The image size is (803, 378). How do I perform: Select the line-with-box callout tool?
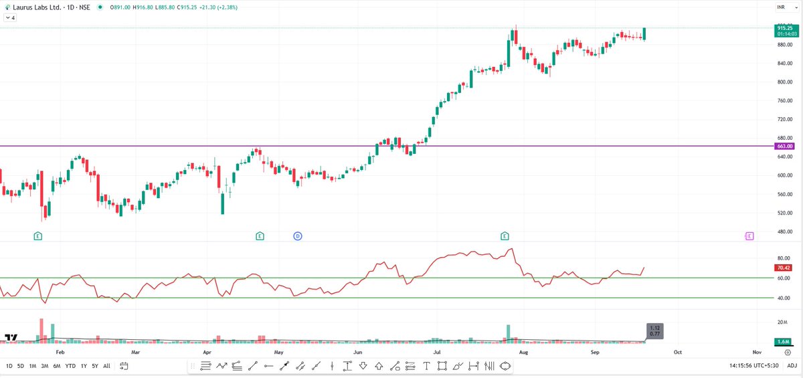tap(395, 366)
